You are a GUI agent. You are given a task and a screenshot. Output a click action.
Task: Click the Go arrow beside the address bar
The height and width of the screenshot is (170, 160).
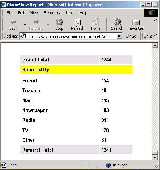[129, 36]
